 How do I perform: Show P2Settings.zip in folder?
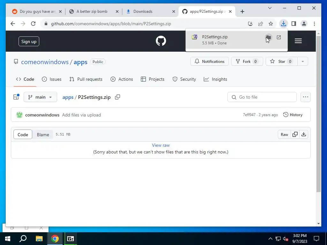268,38
